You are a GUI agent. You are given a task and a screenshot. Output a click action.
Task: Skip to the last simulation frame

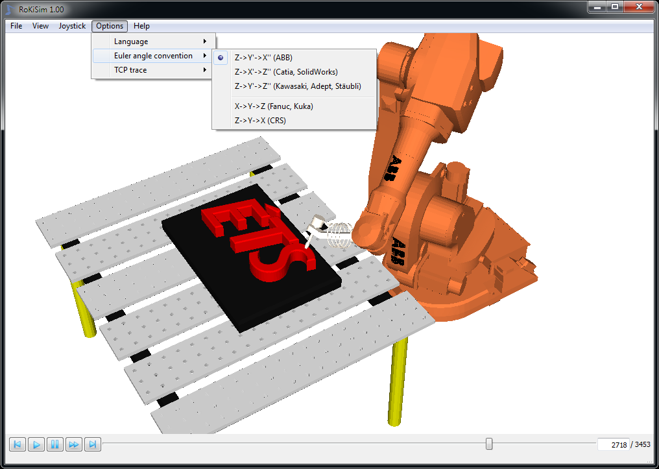93,444
